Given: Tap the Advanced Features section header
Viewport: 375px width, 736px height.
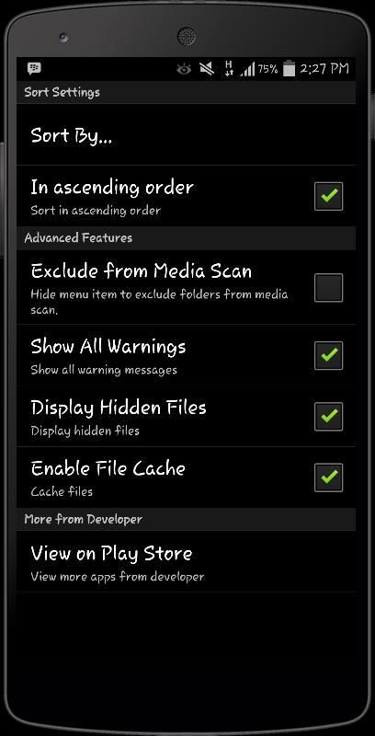Looking at the screenshot, I should click(x=78, y=238).
